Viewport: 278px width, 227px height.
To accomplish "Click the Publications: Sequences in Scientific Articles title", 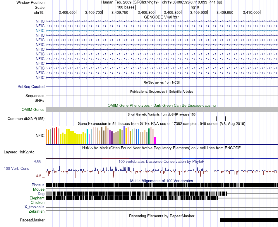I will 162,92.
